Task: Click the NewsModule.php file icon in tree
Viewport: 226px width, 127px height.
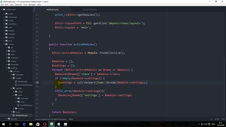Action: tap(18, 105)
